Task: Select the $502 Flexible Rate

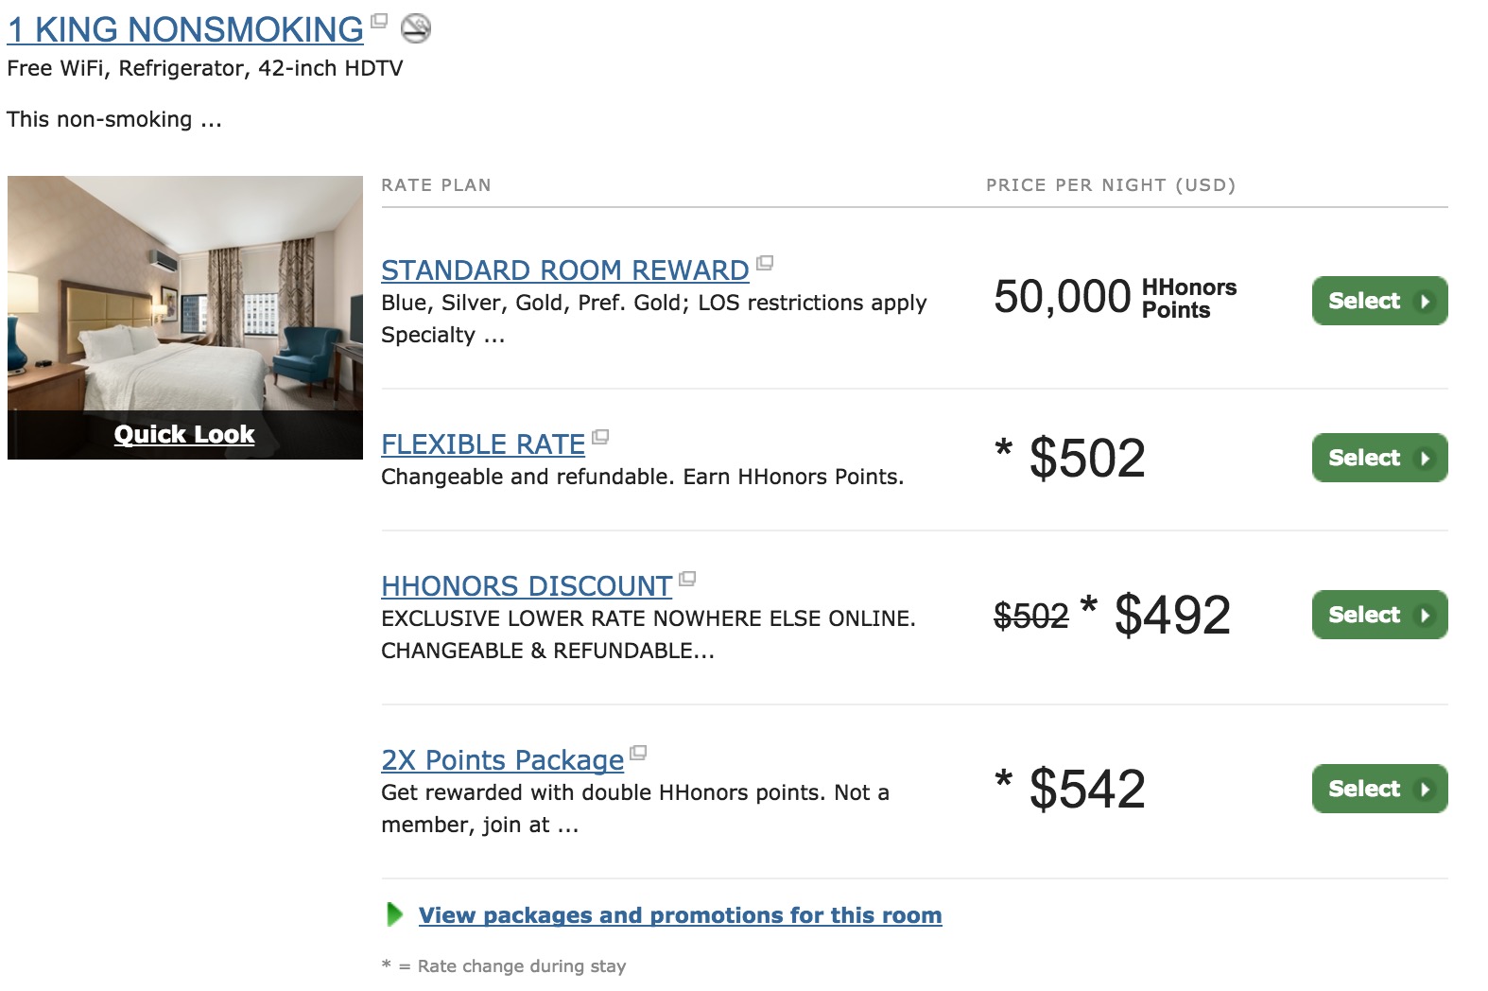Action: click(1379, 458)
